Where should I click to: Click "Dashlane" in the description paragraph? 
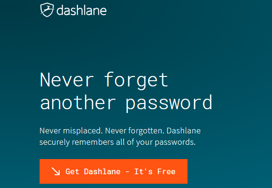pyautogui.click(x=184, y=131)
